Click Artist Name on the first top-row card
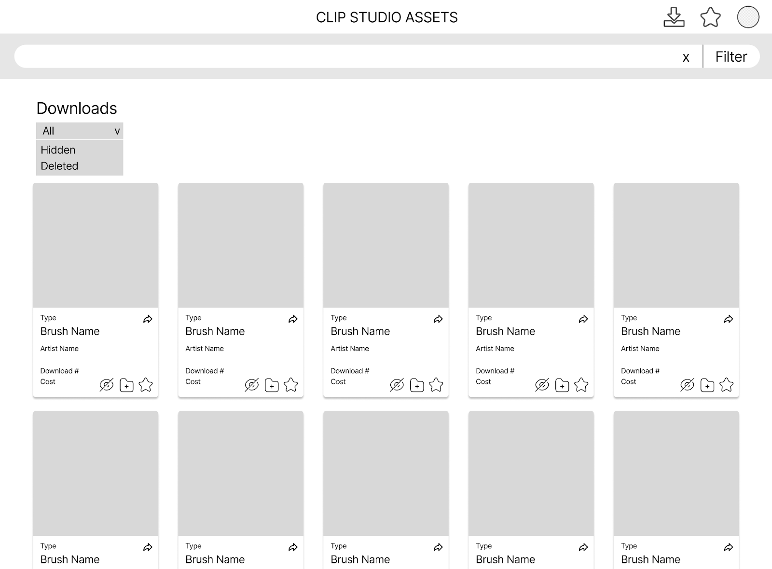 [59, 349]
